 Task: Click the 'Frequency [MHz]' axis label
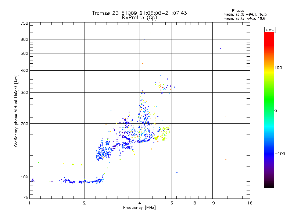point(139,208)
